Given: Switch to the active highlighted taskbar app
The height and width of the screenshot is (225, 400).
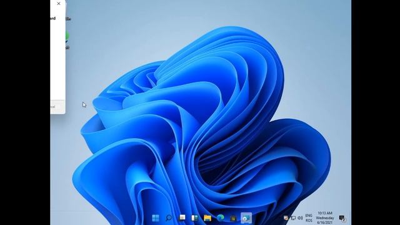Looking at the screenshot, I should pos(246,218).
